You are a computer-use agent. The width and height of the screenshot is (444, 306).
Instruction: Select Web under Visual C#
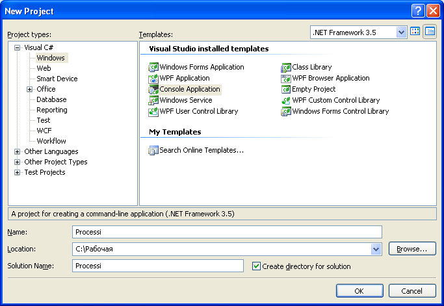[44, 68]
